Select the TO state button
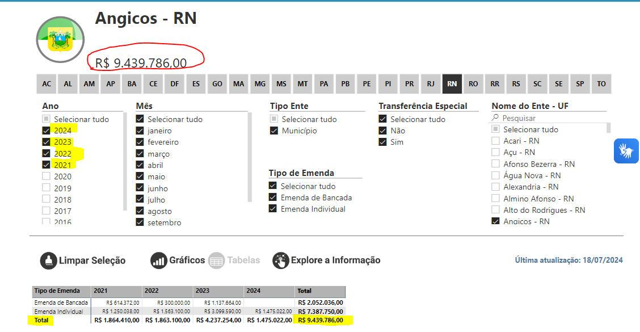Screen dimensions: 640x332 [x=601, y=84]
